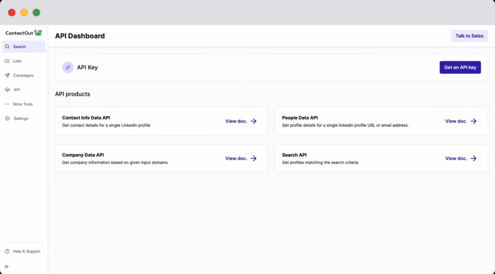
Task: Click the More Tools ellipsis icon
Action: coord(7,104)
